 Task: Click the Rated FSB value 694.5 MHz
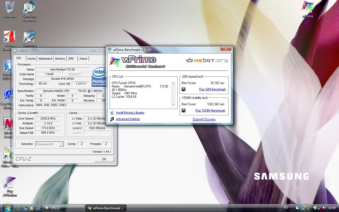48,132
